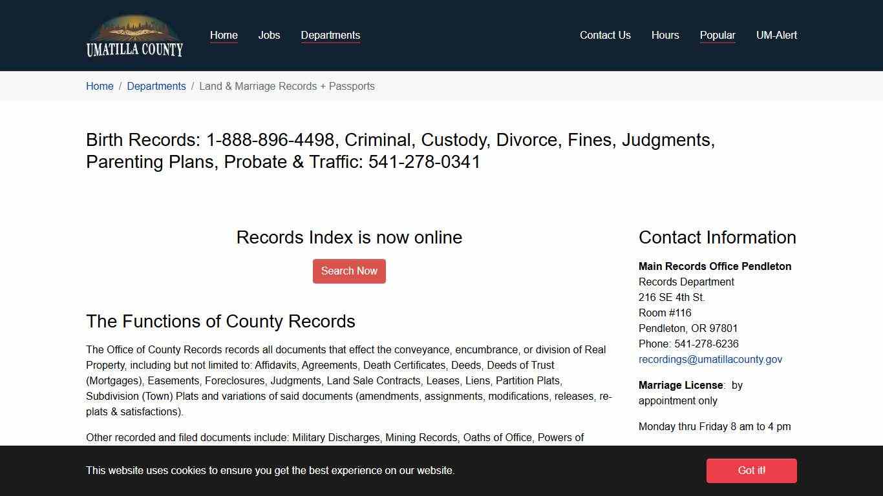Click the Contact Information heading
The width and height of the screenshot is (883, 496).
tap(717, 238)
